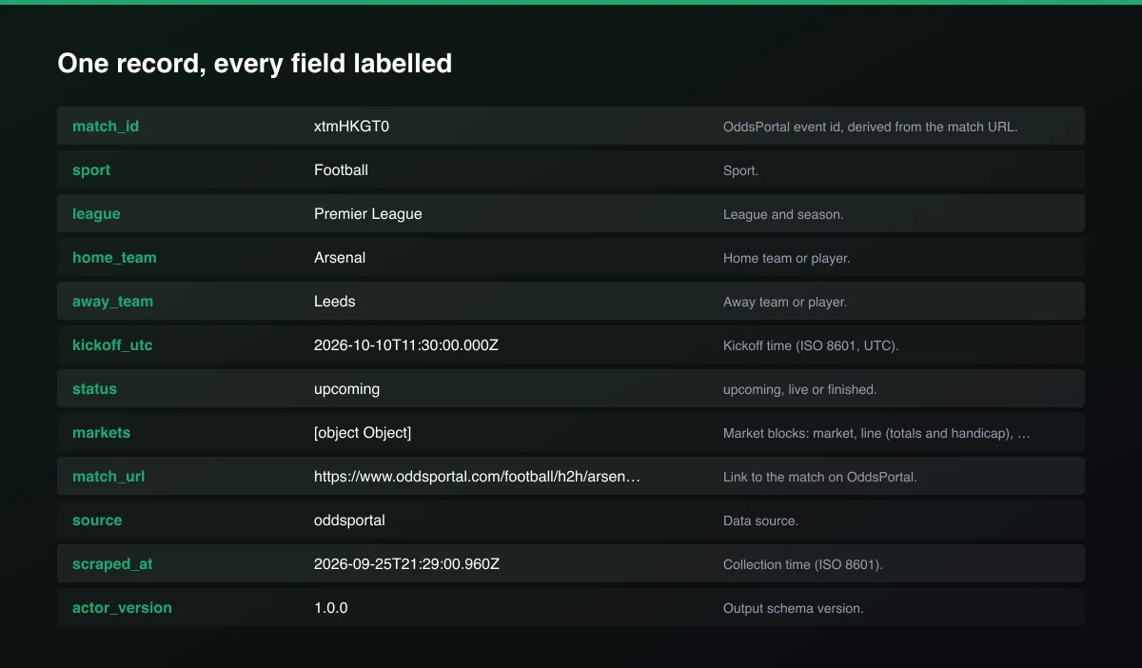Select the green "status" field name

coord(94,389)
